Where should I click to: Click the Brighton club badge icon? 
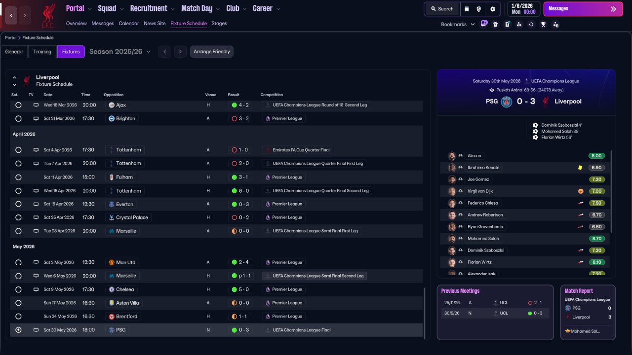coord(112,118)
